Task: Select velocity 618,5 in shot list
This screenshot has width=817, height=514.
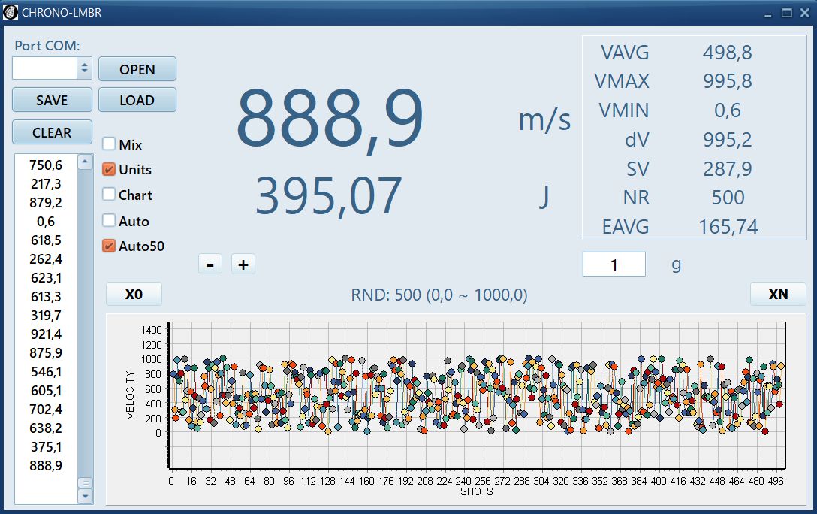Action: pyautogui.click(x=46, y=240)
